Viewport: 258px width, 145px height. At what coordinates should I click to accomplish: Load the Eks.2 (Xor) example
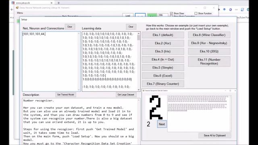tap(163, 43)
